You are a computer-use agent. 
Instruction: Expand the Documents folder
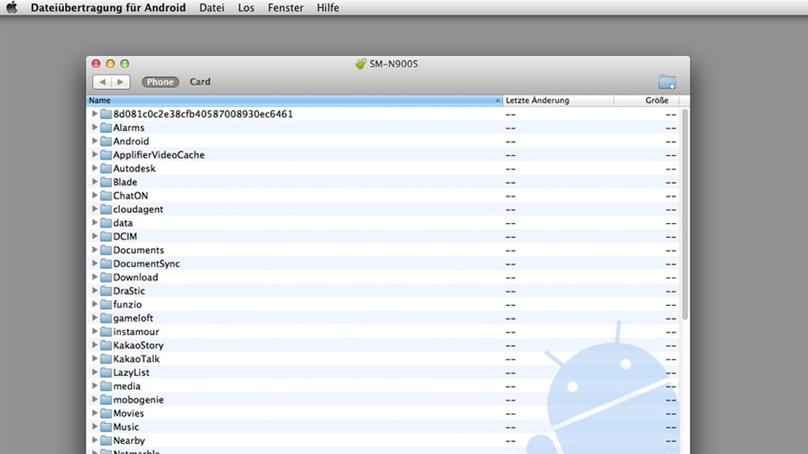(x=95, y=250)
